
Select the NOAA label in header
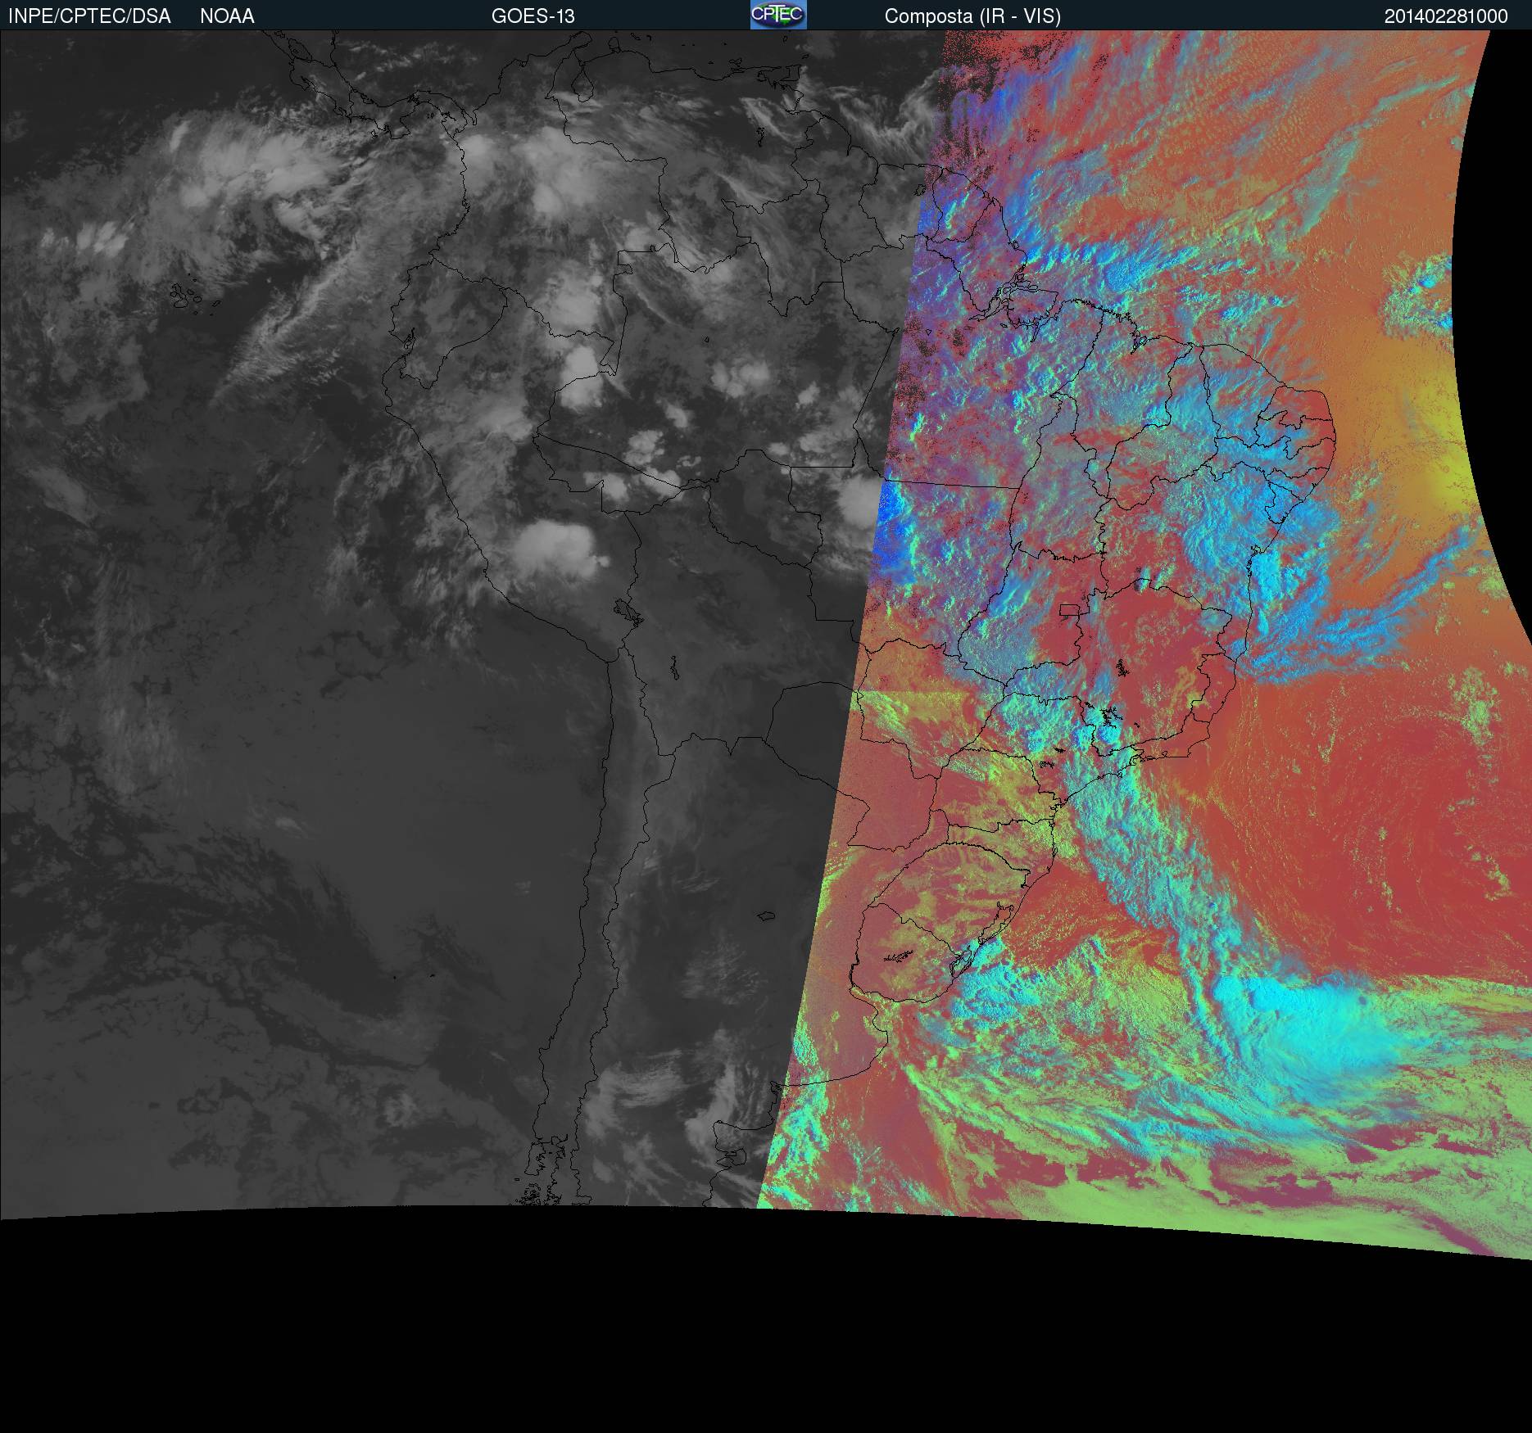227,16
